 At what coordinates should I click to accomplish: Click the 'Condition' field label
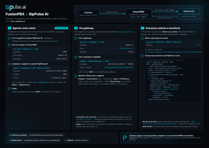point(84,64)
